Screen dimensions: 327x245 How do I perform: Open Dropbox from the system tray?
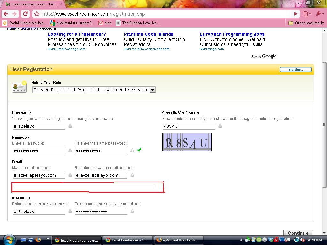tap(270, 239)
